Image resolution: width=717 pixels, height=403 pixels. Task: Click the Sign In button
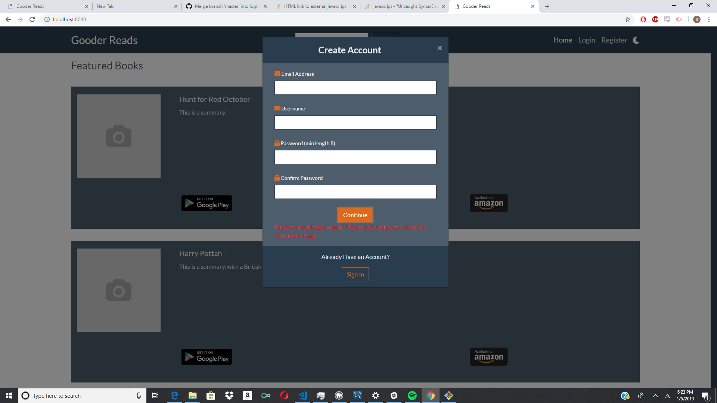355,274
